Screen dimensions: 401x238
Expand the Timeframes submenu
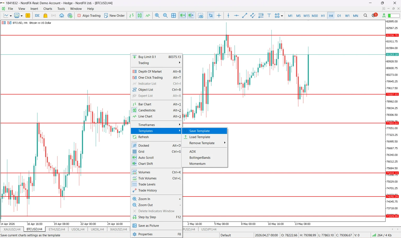point(156,125)
